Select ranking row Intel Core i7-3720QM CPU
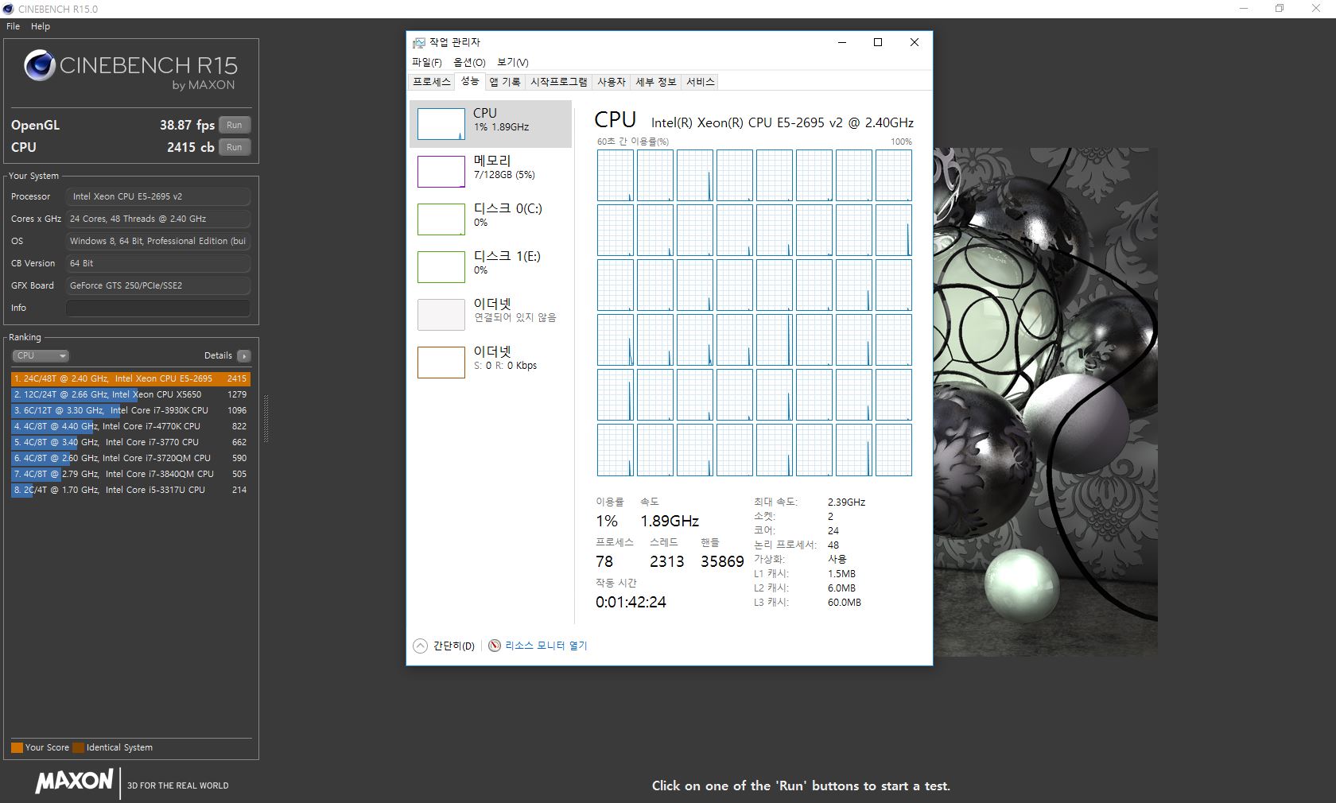The height and width of the screenshot is (803, 1336). click(130, 458)
